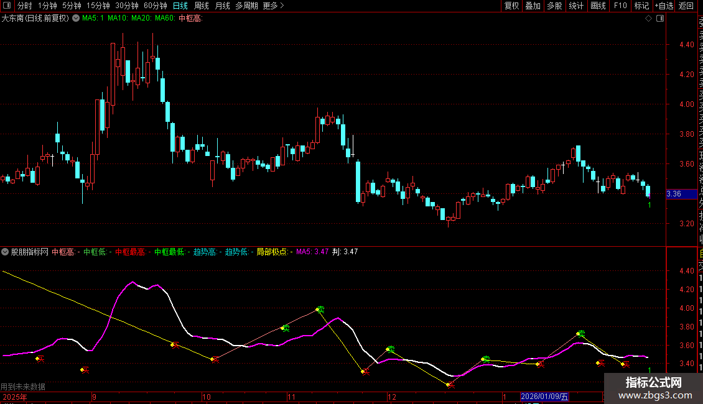
Task: Switch to 分时 intraday view
Action: 25,6
